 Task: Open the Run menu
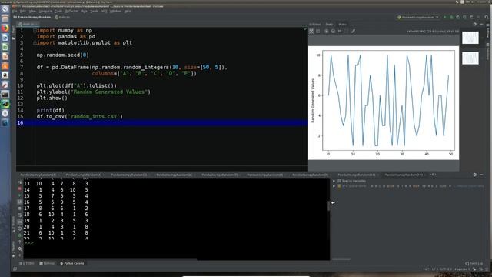(84, 11)
